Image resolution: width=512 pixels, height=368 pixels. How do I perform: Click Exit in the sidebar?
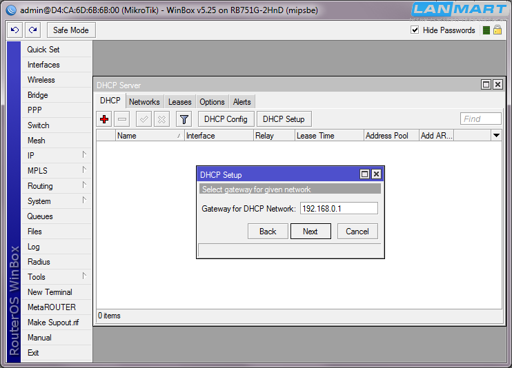(x=56, y=353)
